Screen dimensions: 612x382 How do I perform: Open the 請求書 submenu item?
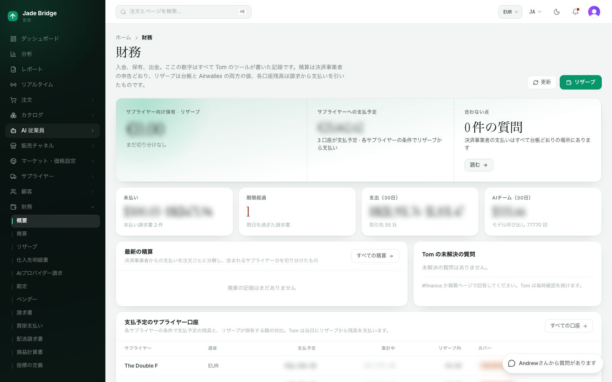pos(55,312)
